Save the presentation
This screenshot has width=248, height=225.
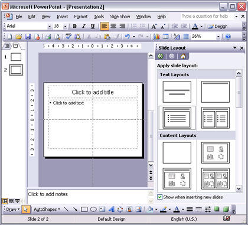coord(28,37)
